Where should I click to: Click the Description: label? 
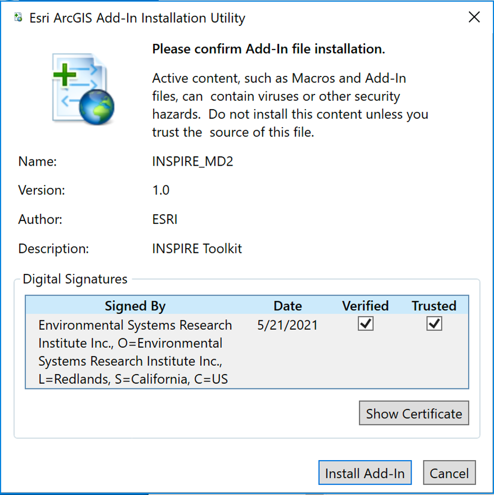(x=54, y=249)
